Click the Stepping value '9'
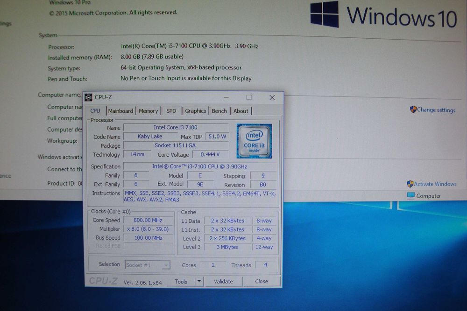 point(263,176)
